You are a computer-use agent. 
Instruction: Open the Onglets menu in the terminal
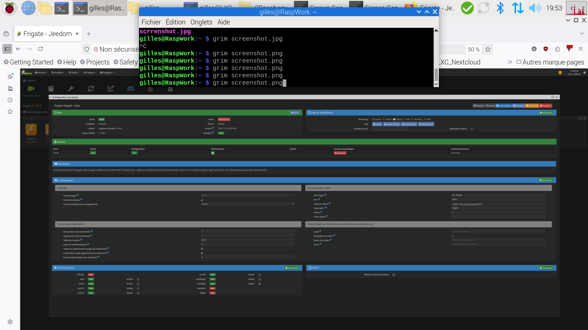point(201,22)
